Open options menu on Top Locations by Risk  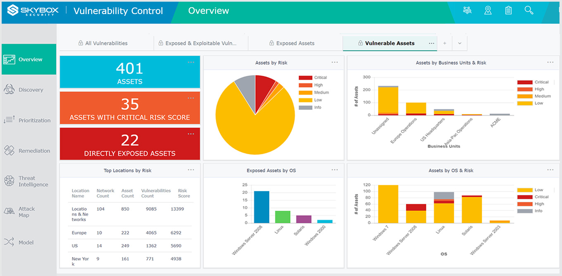(191, 170)
